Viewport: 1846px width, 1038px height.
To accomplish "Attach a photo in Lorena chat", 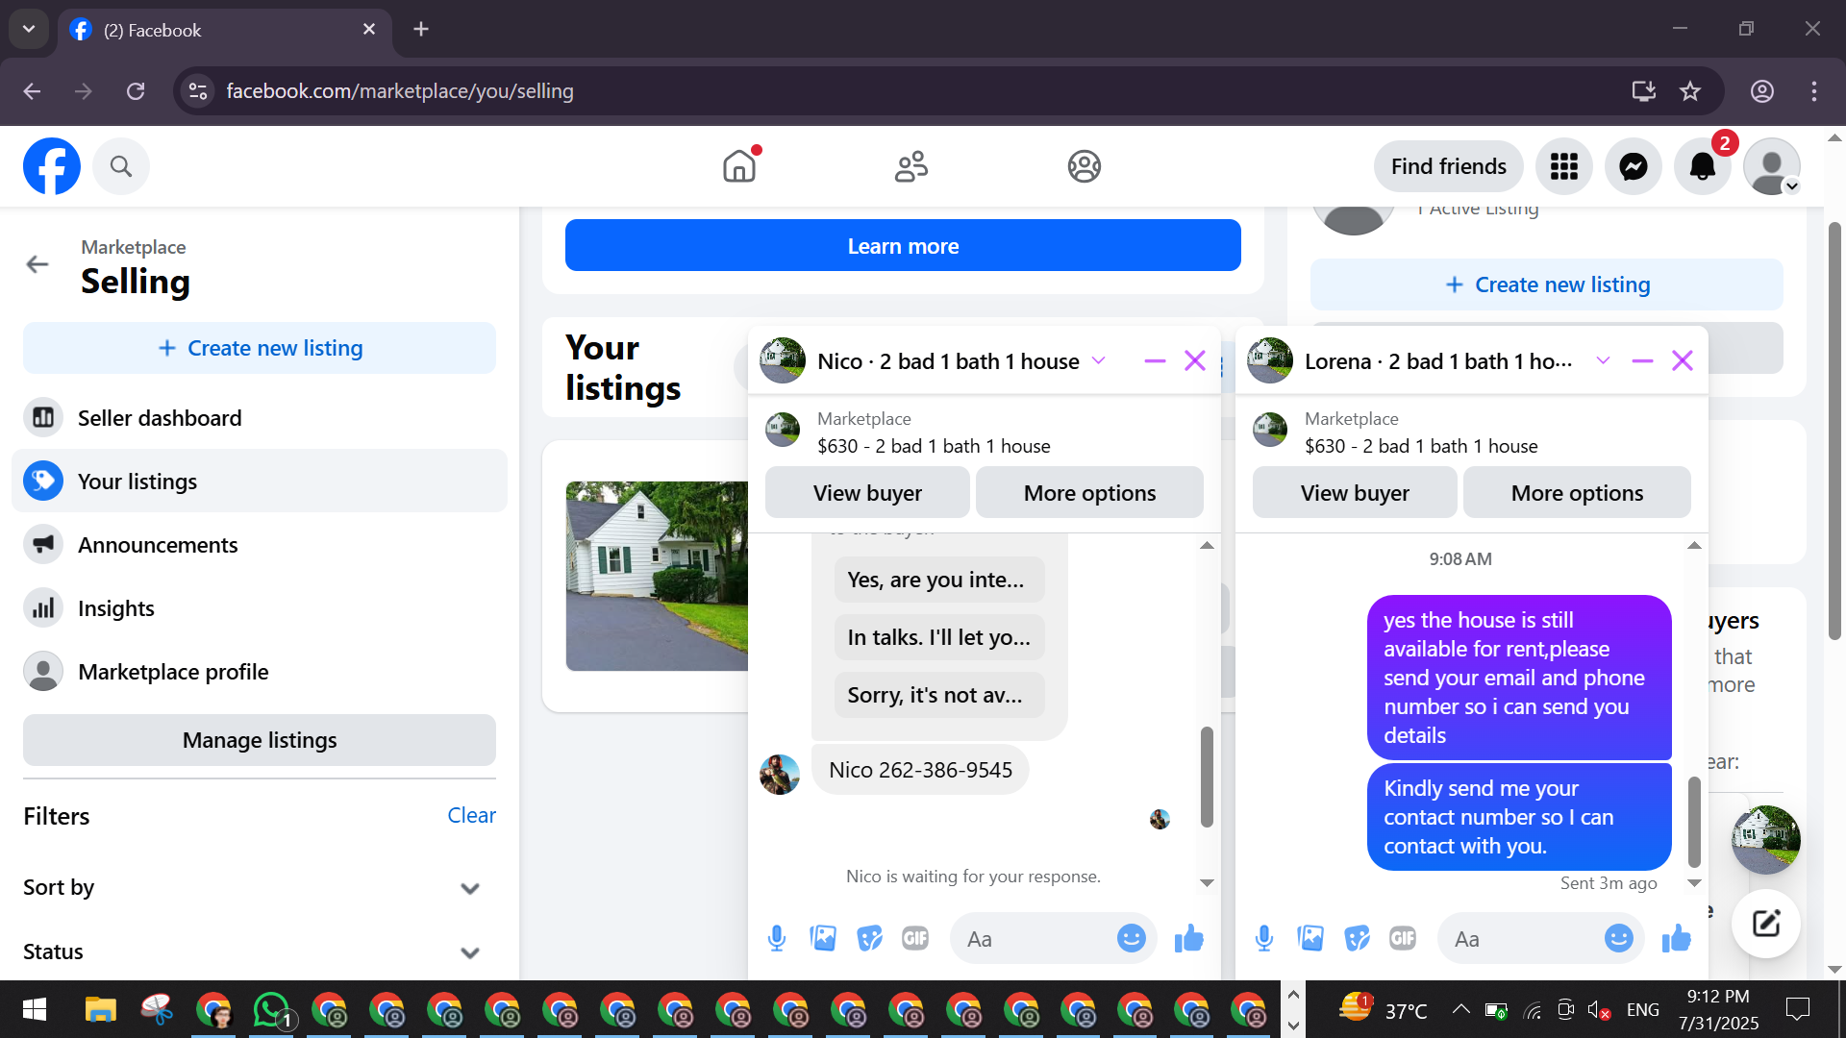I will tap(1310, 938).
